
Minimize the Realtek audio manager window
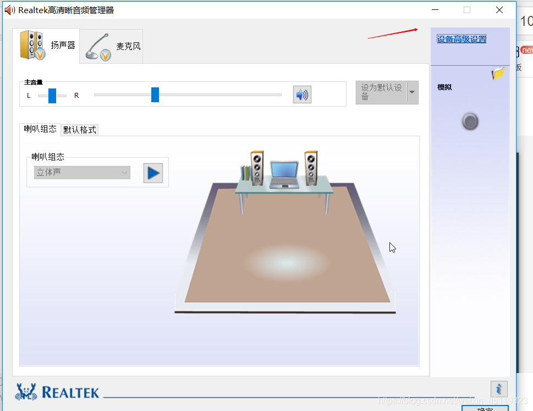click(x=435, y=10)
